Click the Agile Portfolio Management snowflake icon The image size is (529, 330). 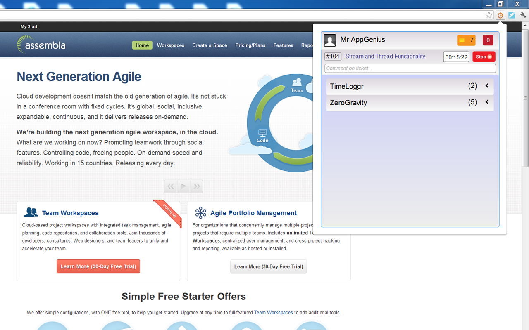tap(201, 213)
